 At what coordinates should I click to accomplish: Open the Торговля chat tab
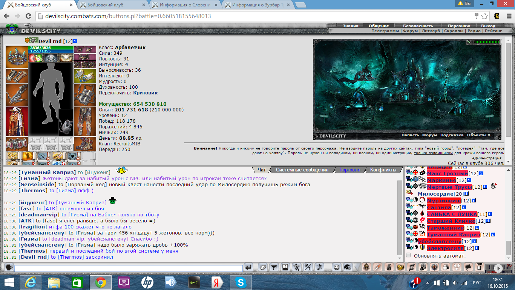(350, 170)
